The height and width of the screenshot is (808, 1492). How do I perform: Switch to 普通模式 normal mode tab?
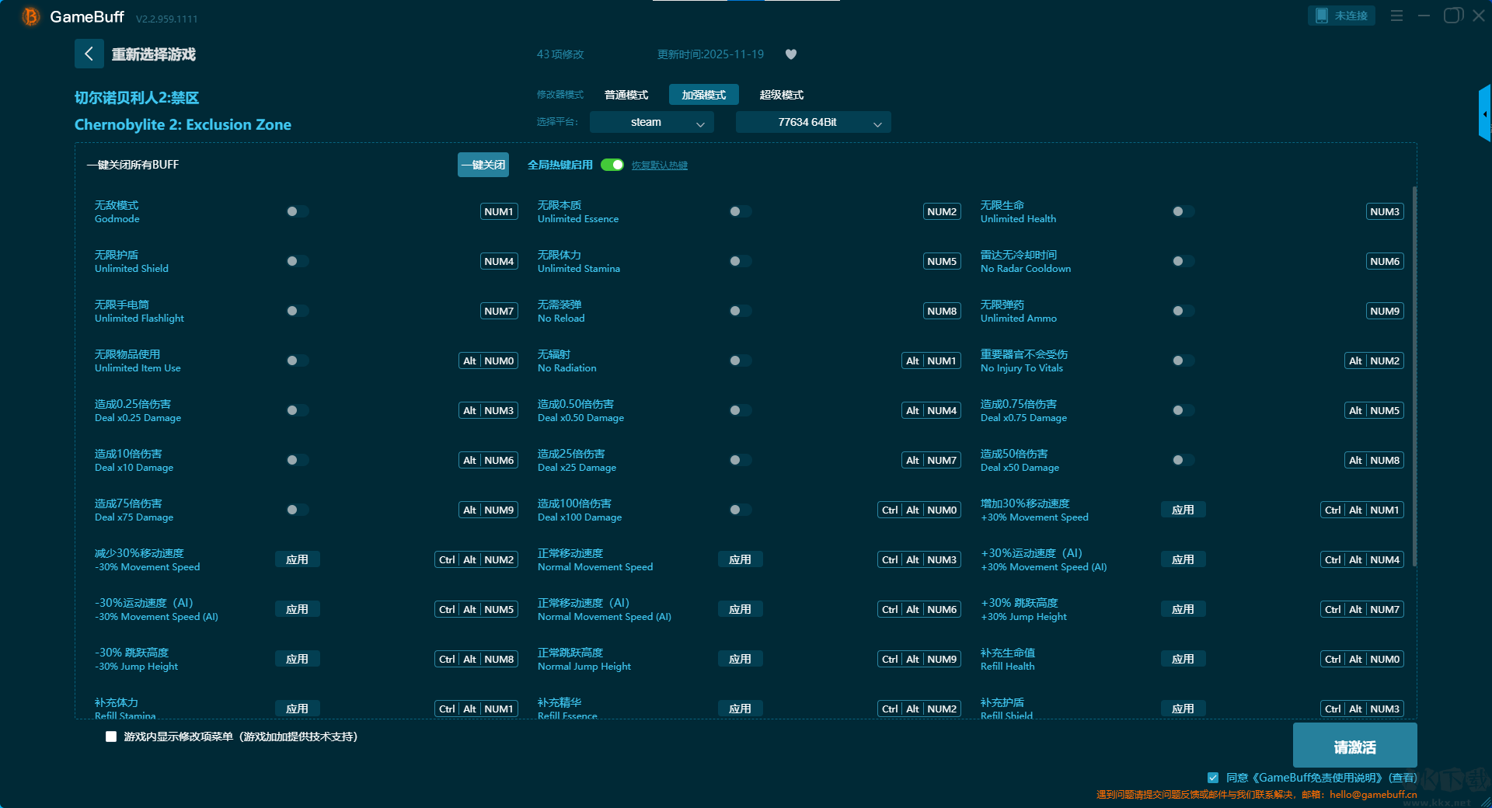[626, 95]
